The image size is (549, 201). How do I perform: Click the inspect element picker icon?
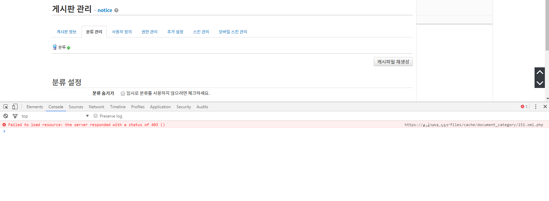click(6, 107)
